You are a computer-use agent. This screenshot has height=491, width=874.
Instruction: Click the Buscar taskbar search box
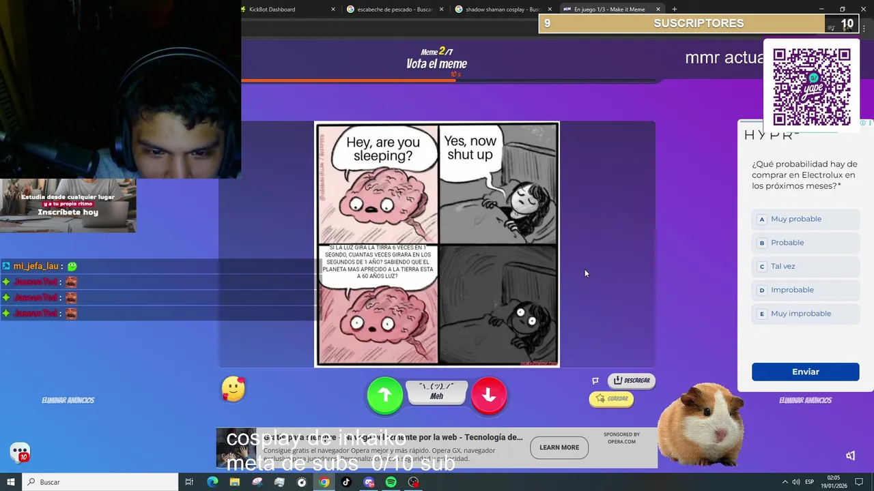[100, 482]
